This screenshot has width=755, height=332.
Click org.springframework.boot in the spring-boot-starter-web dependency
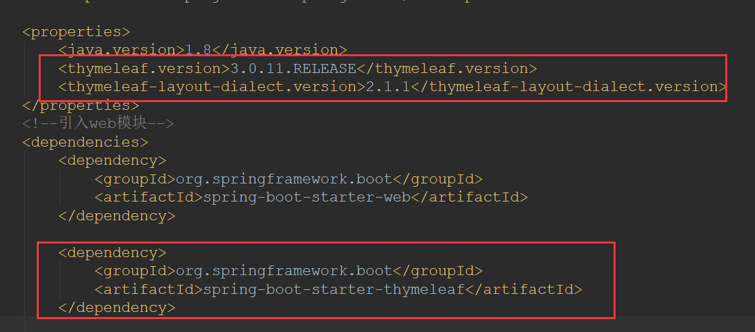point(284,179)
